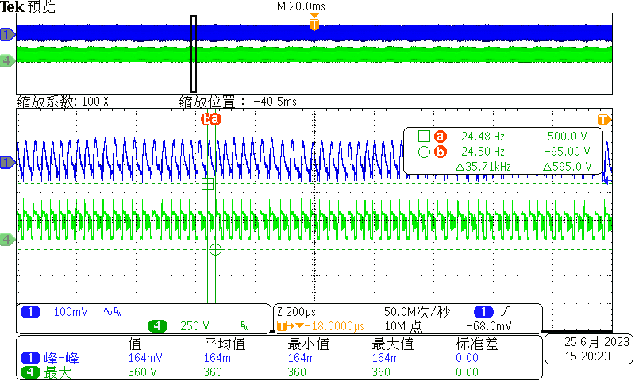Click the Z 200µs zoom timebase
The height and width of the screenshot is (381, 635).
(296, 312)
